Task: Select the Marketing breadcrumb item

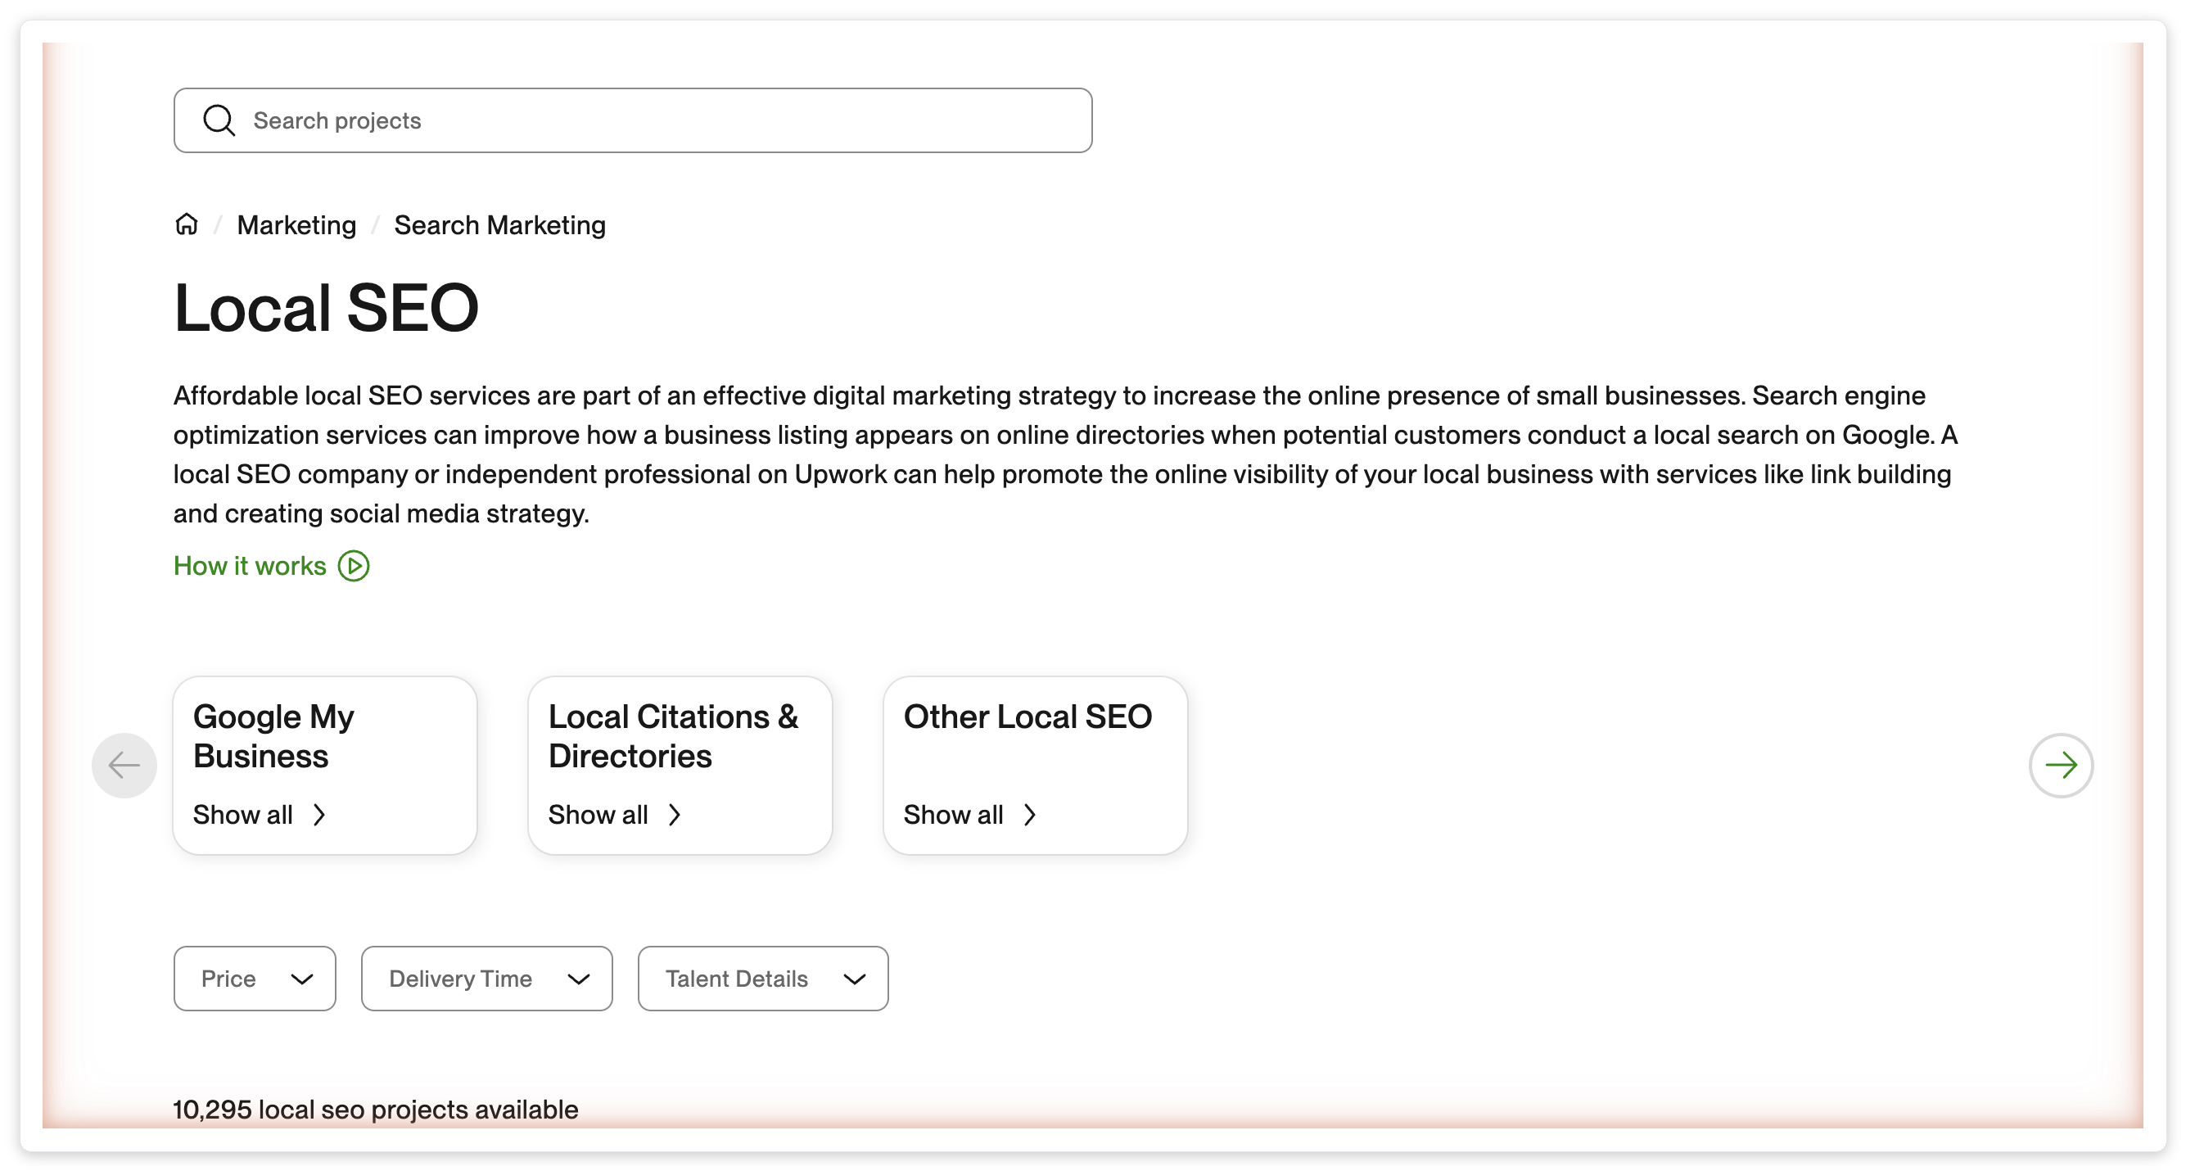Action: point(296,224)
